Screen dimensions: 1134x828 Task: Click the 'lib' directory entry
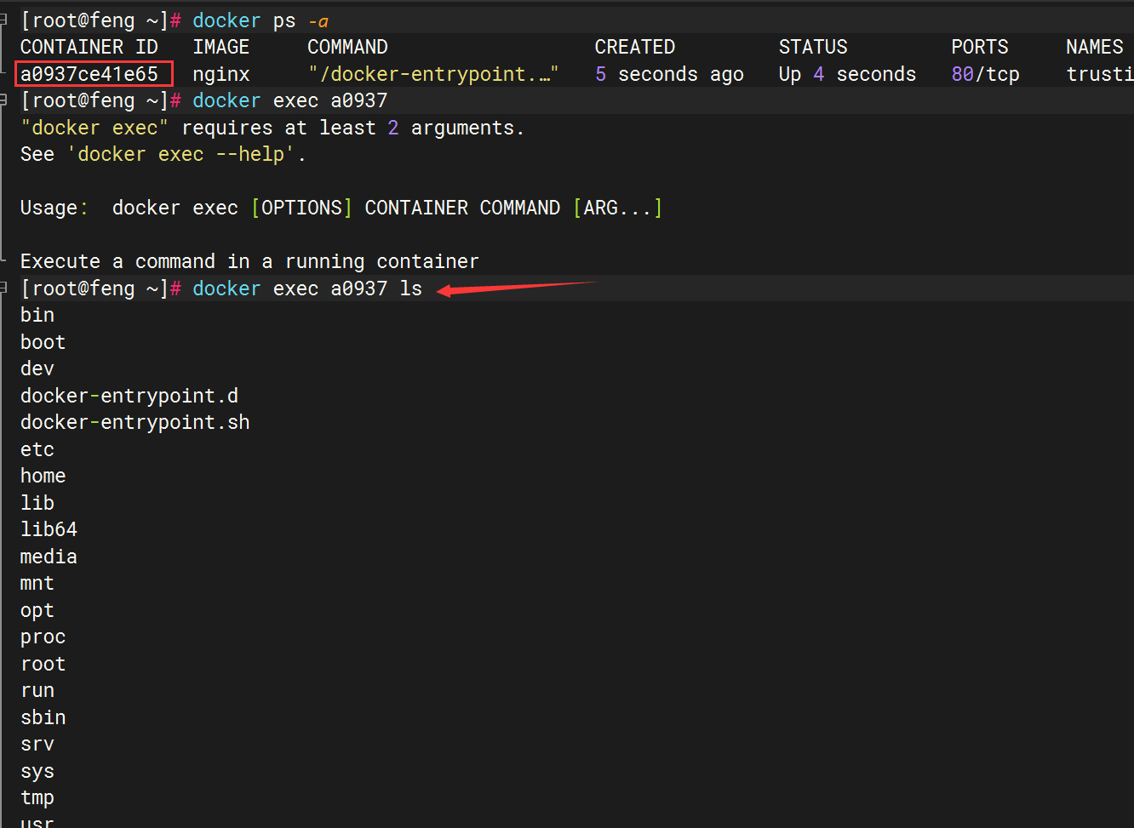pyautogui.click(x=37, y=503)
